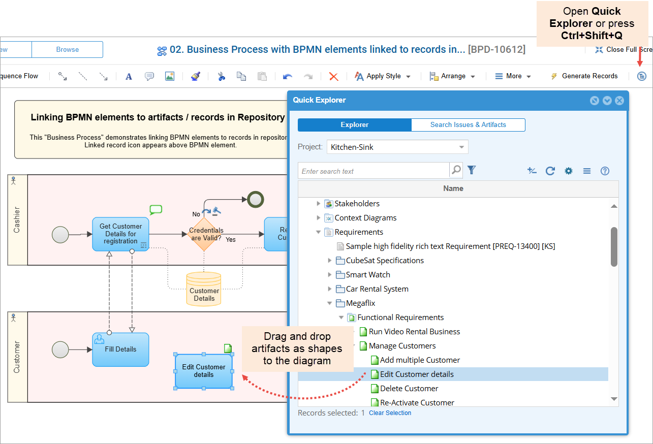This screenshot has height=444, width=653.
Task: Open the Arrange dropdown
Action: point(452,76)
